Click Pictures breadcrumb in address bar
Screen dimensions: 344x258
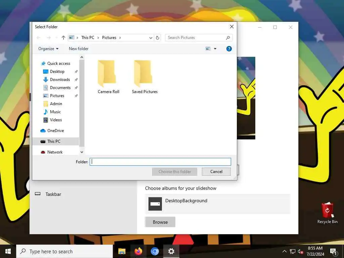tap(109, 38)
